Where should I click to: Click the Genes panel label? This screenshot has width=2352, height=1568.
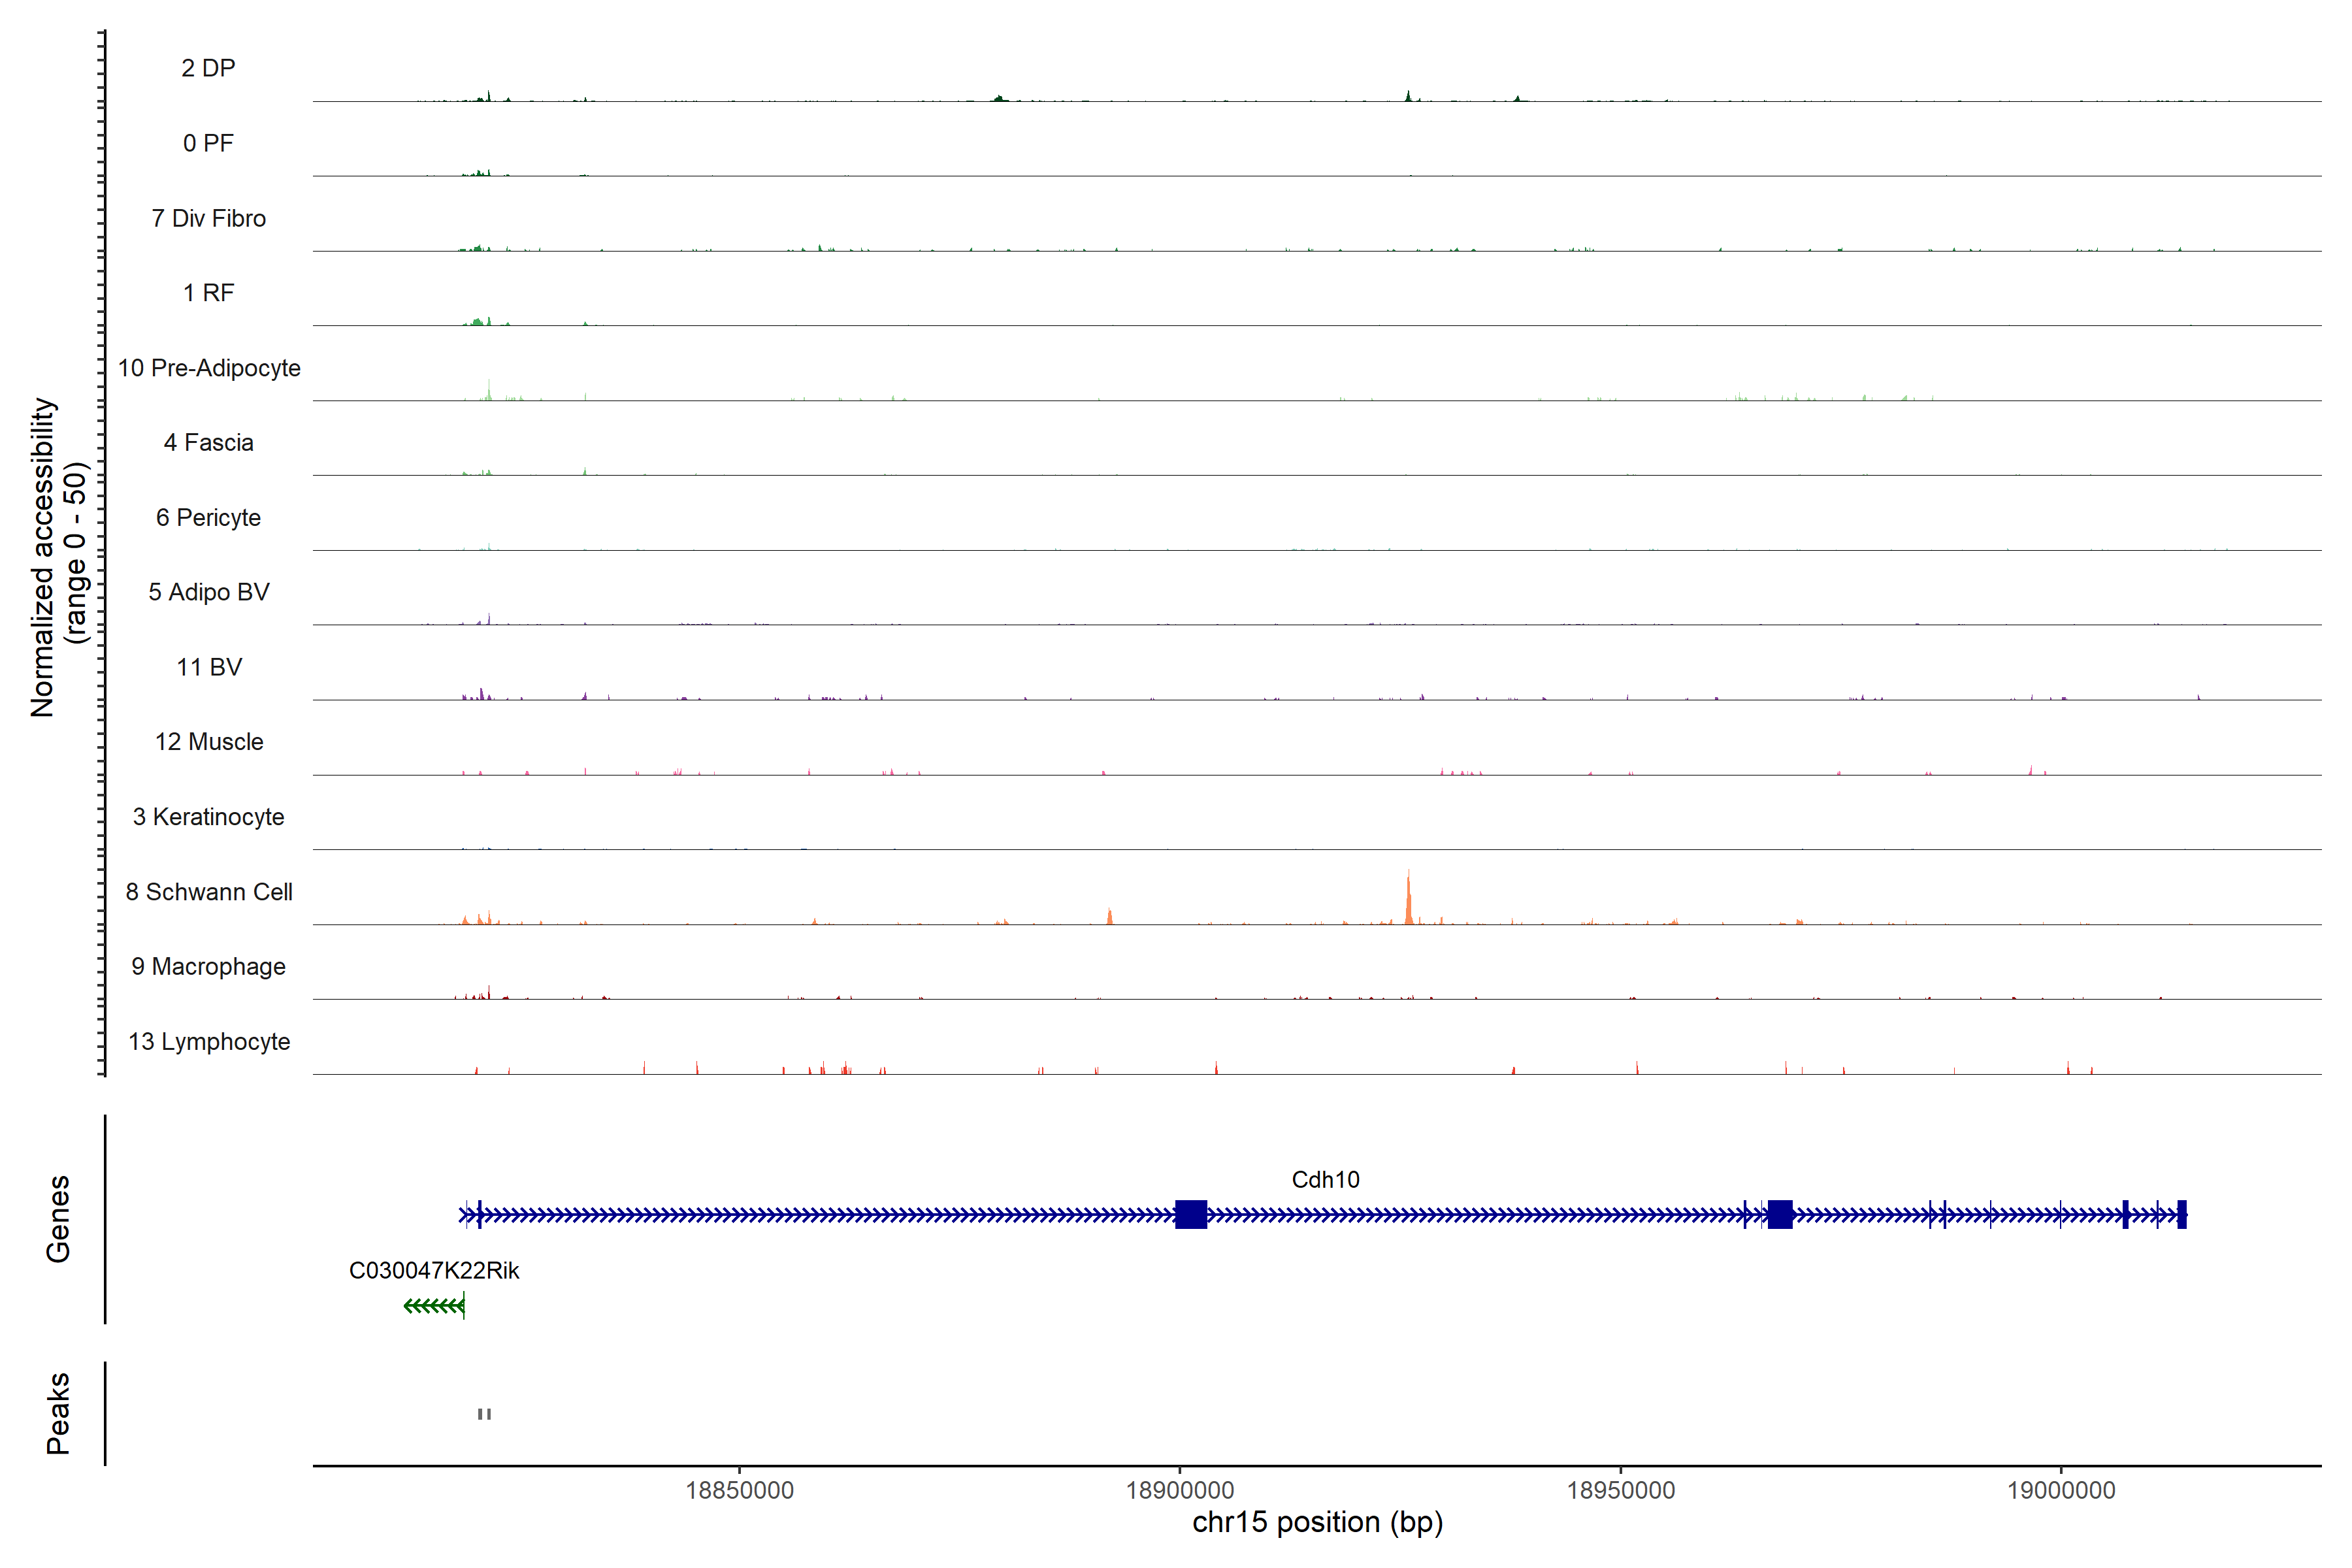(58, 1218)
